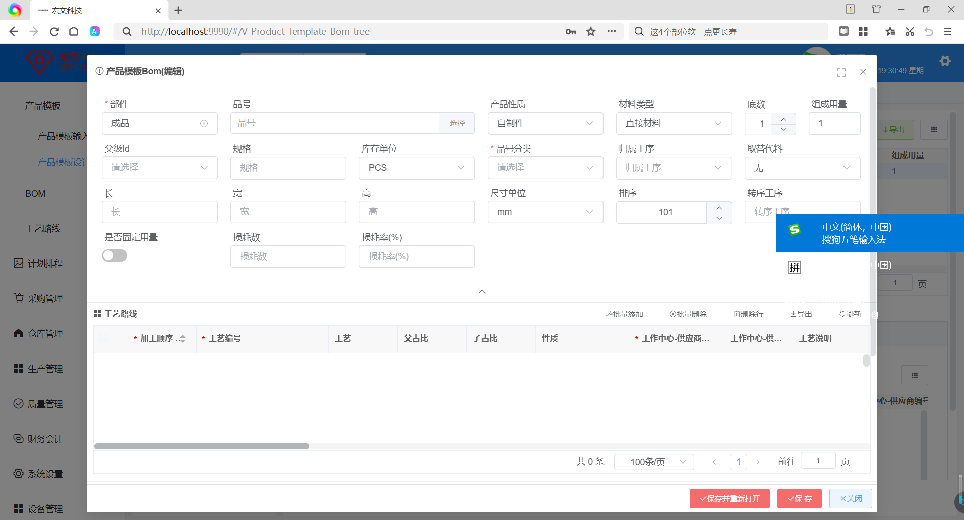Click the 损耗数 input field

point(288,256)
